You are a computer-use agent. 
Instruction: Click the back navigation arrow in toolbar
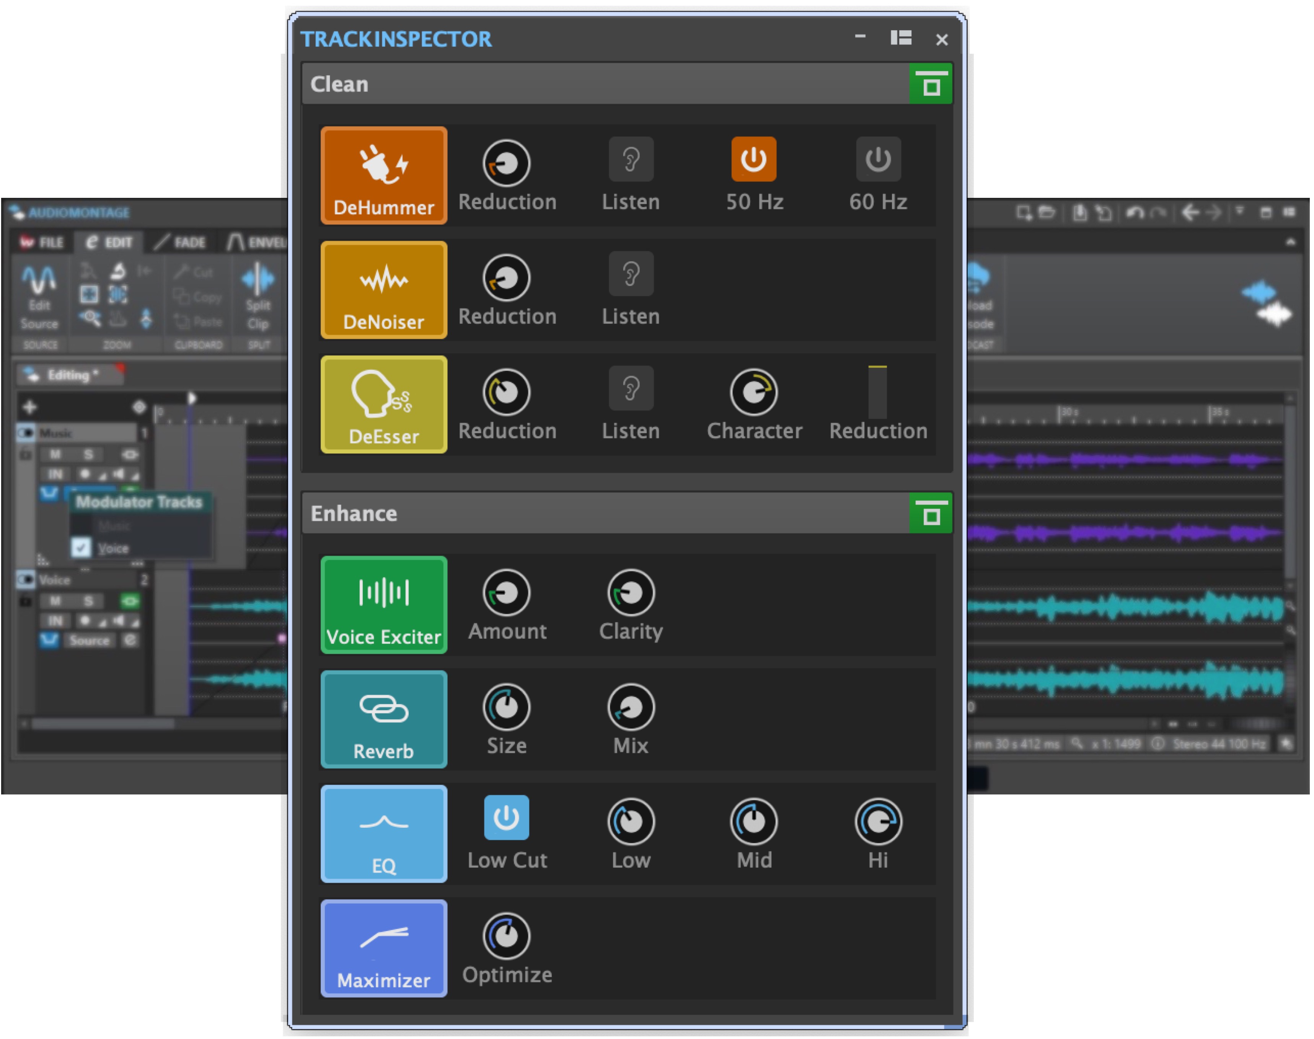click(x=1190, y=212)
